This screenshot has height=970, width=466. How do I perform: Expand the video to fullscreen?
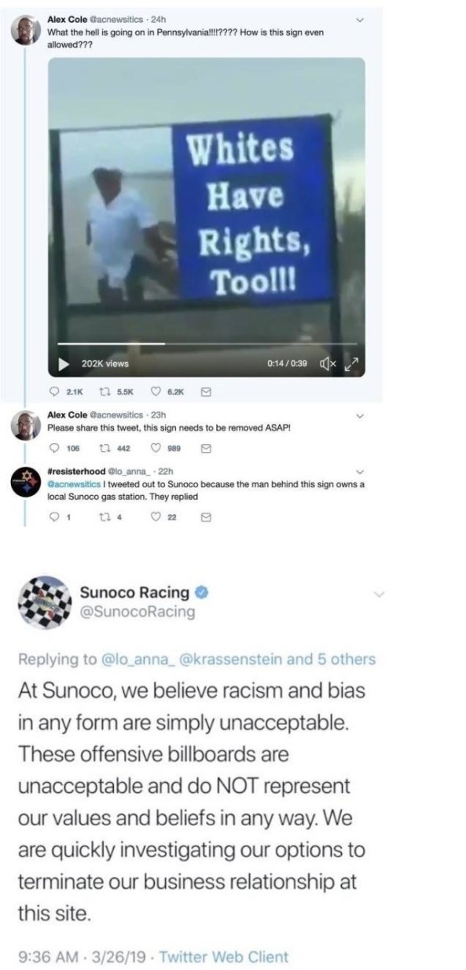click(352, 363)
